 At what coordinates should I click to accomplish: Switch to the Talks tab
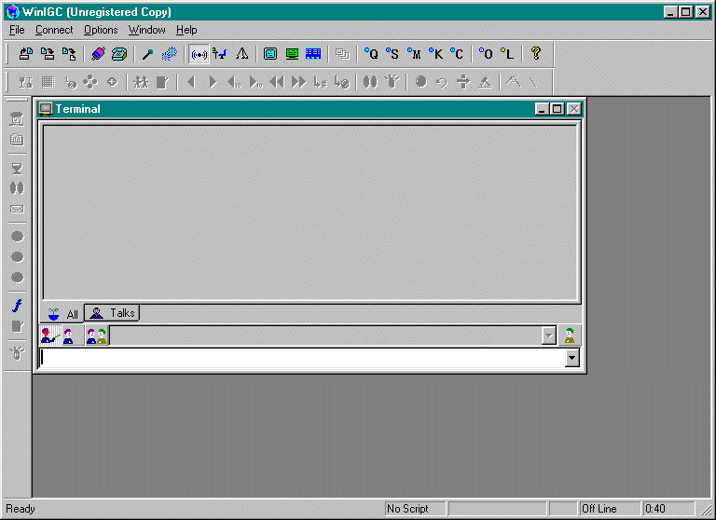point(113,313)
